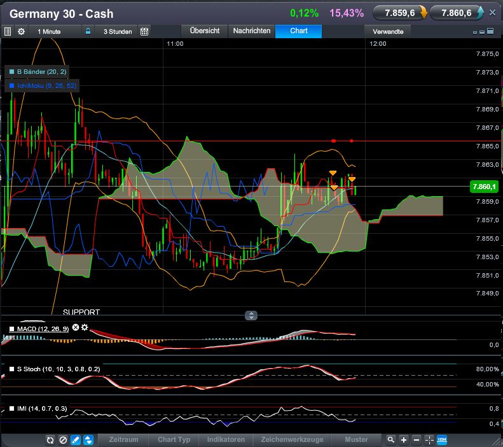
Task: Click sell price button 7.859,6
Action: (400, 13)
